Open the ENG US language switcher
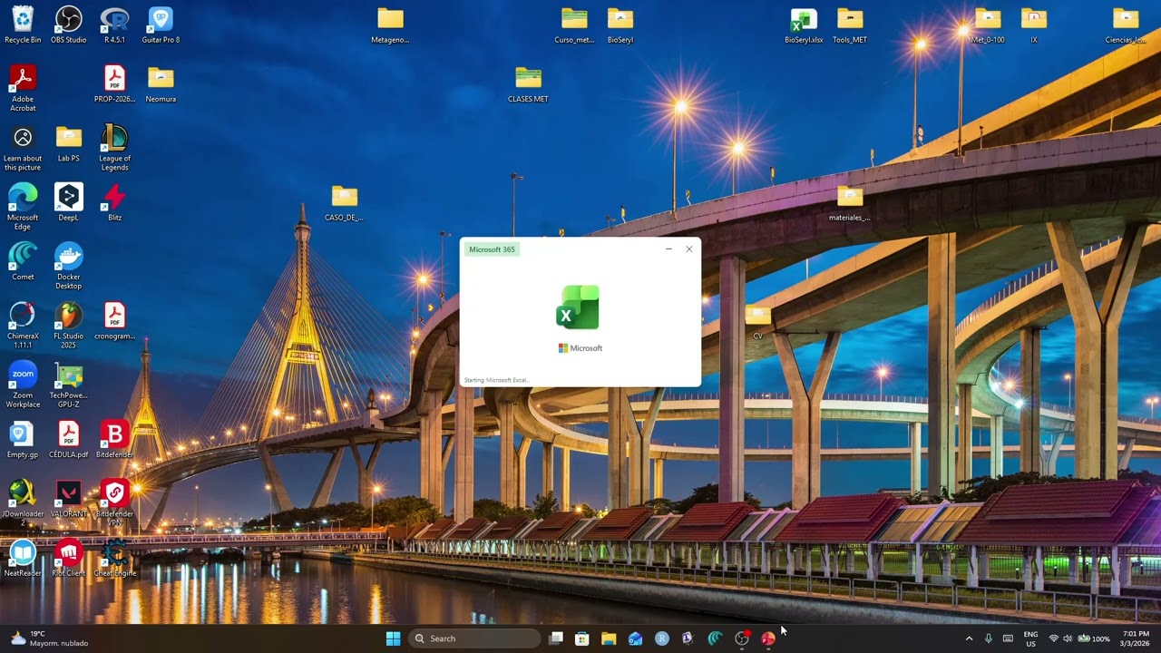Viewport: 1161px width, 653px height. point(1030,638)
